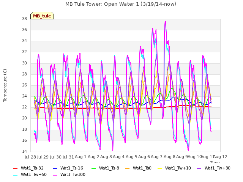Click the 36 y-axis tick label
This screenshot has width=243, height=182.
[x=24, y=30]
